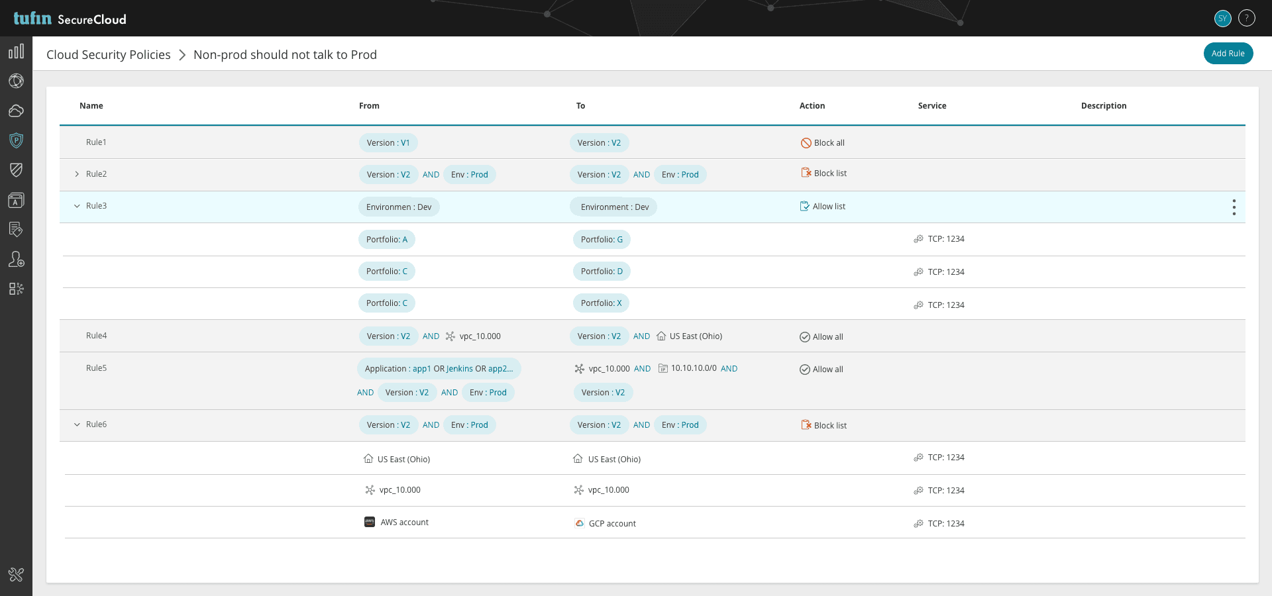The image size is (1272, 596).
Task: Click the VPC icon in Rule4 From
Action: pyautogui.click(x=450, y=336)
